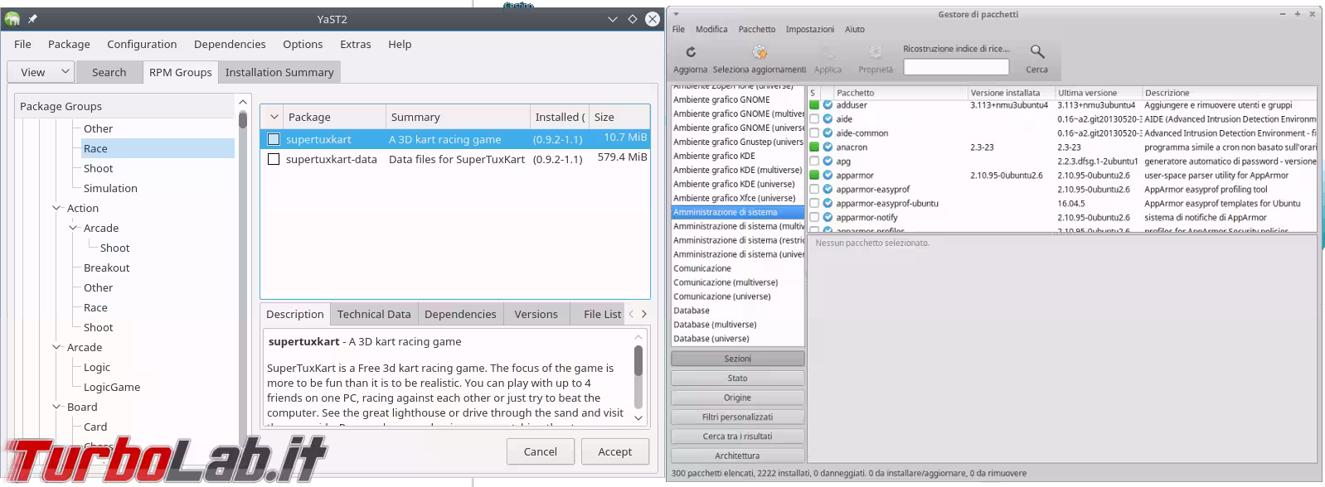Mark the aide package status checkbox
This screenshot has height=487, width=1325.
click(x=814, y=119)
